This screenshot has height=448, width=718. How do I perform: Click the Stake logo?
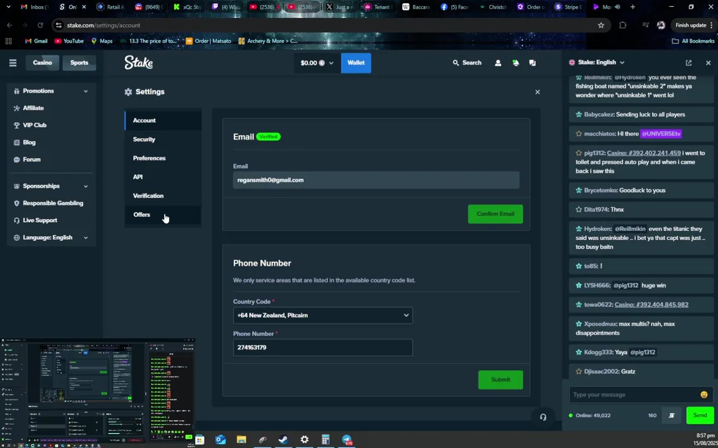(x=139, y=62)
